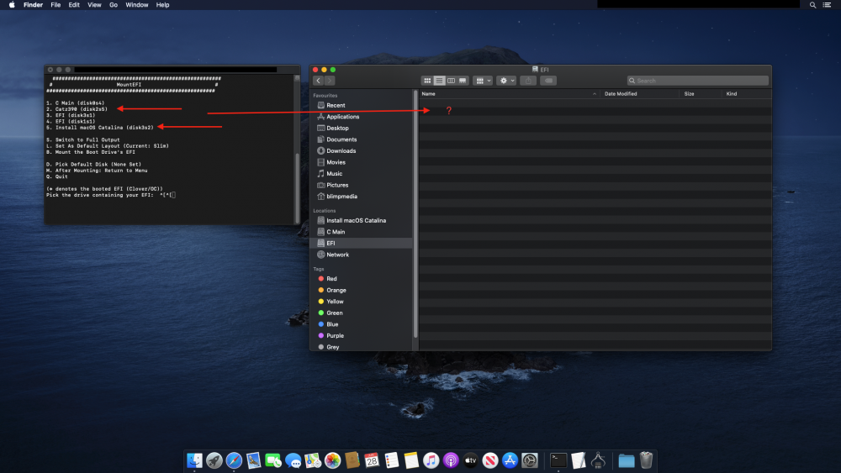Open the View menu
Image resolution: width=841 pixels, height=473 pixels.
pos(94,5)
